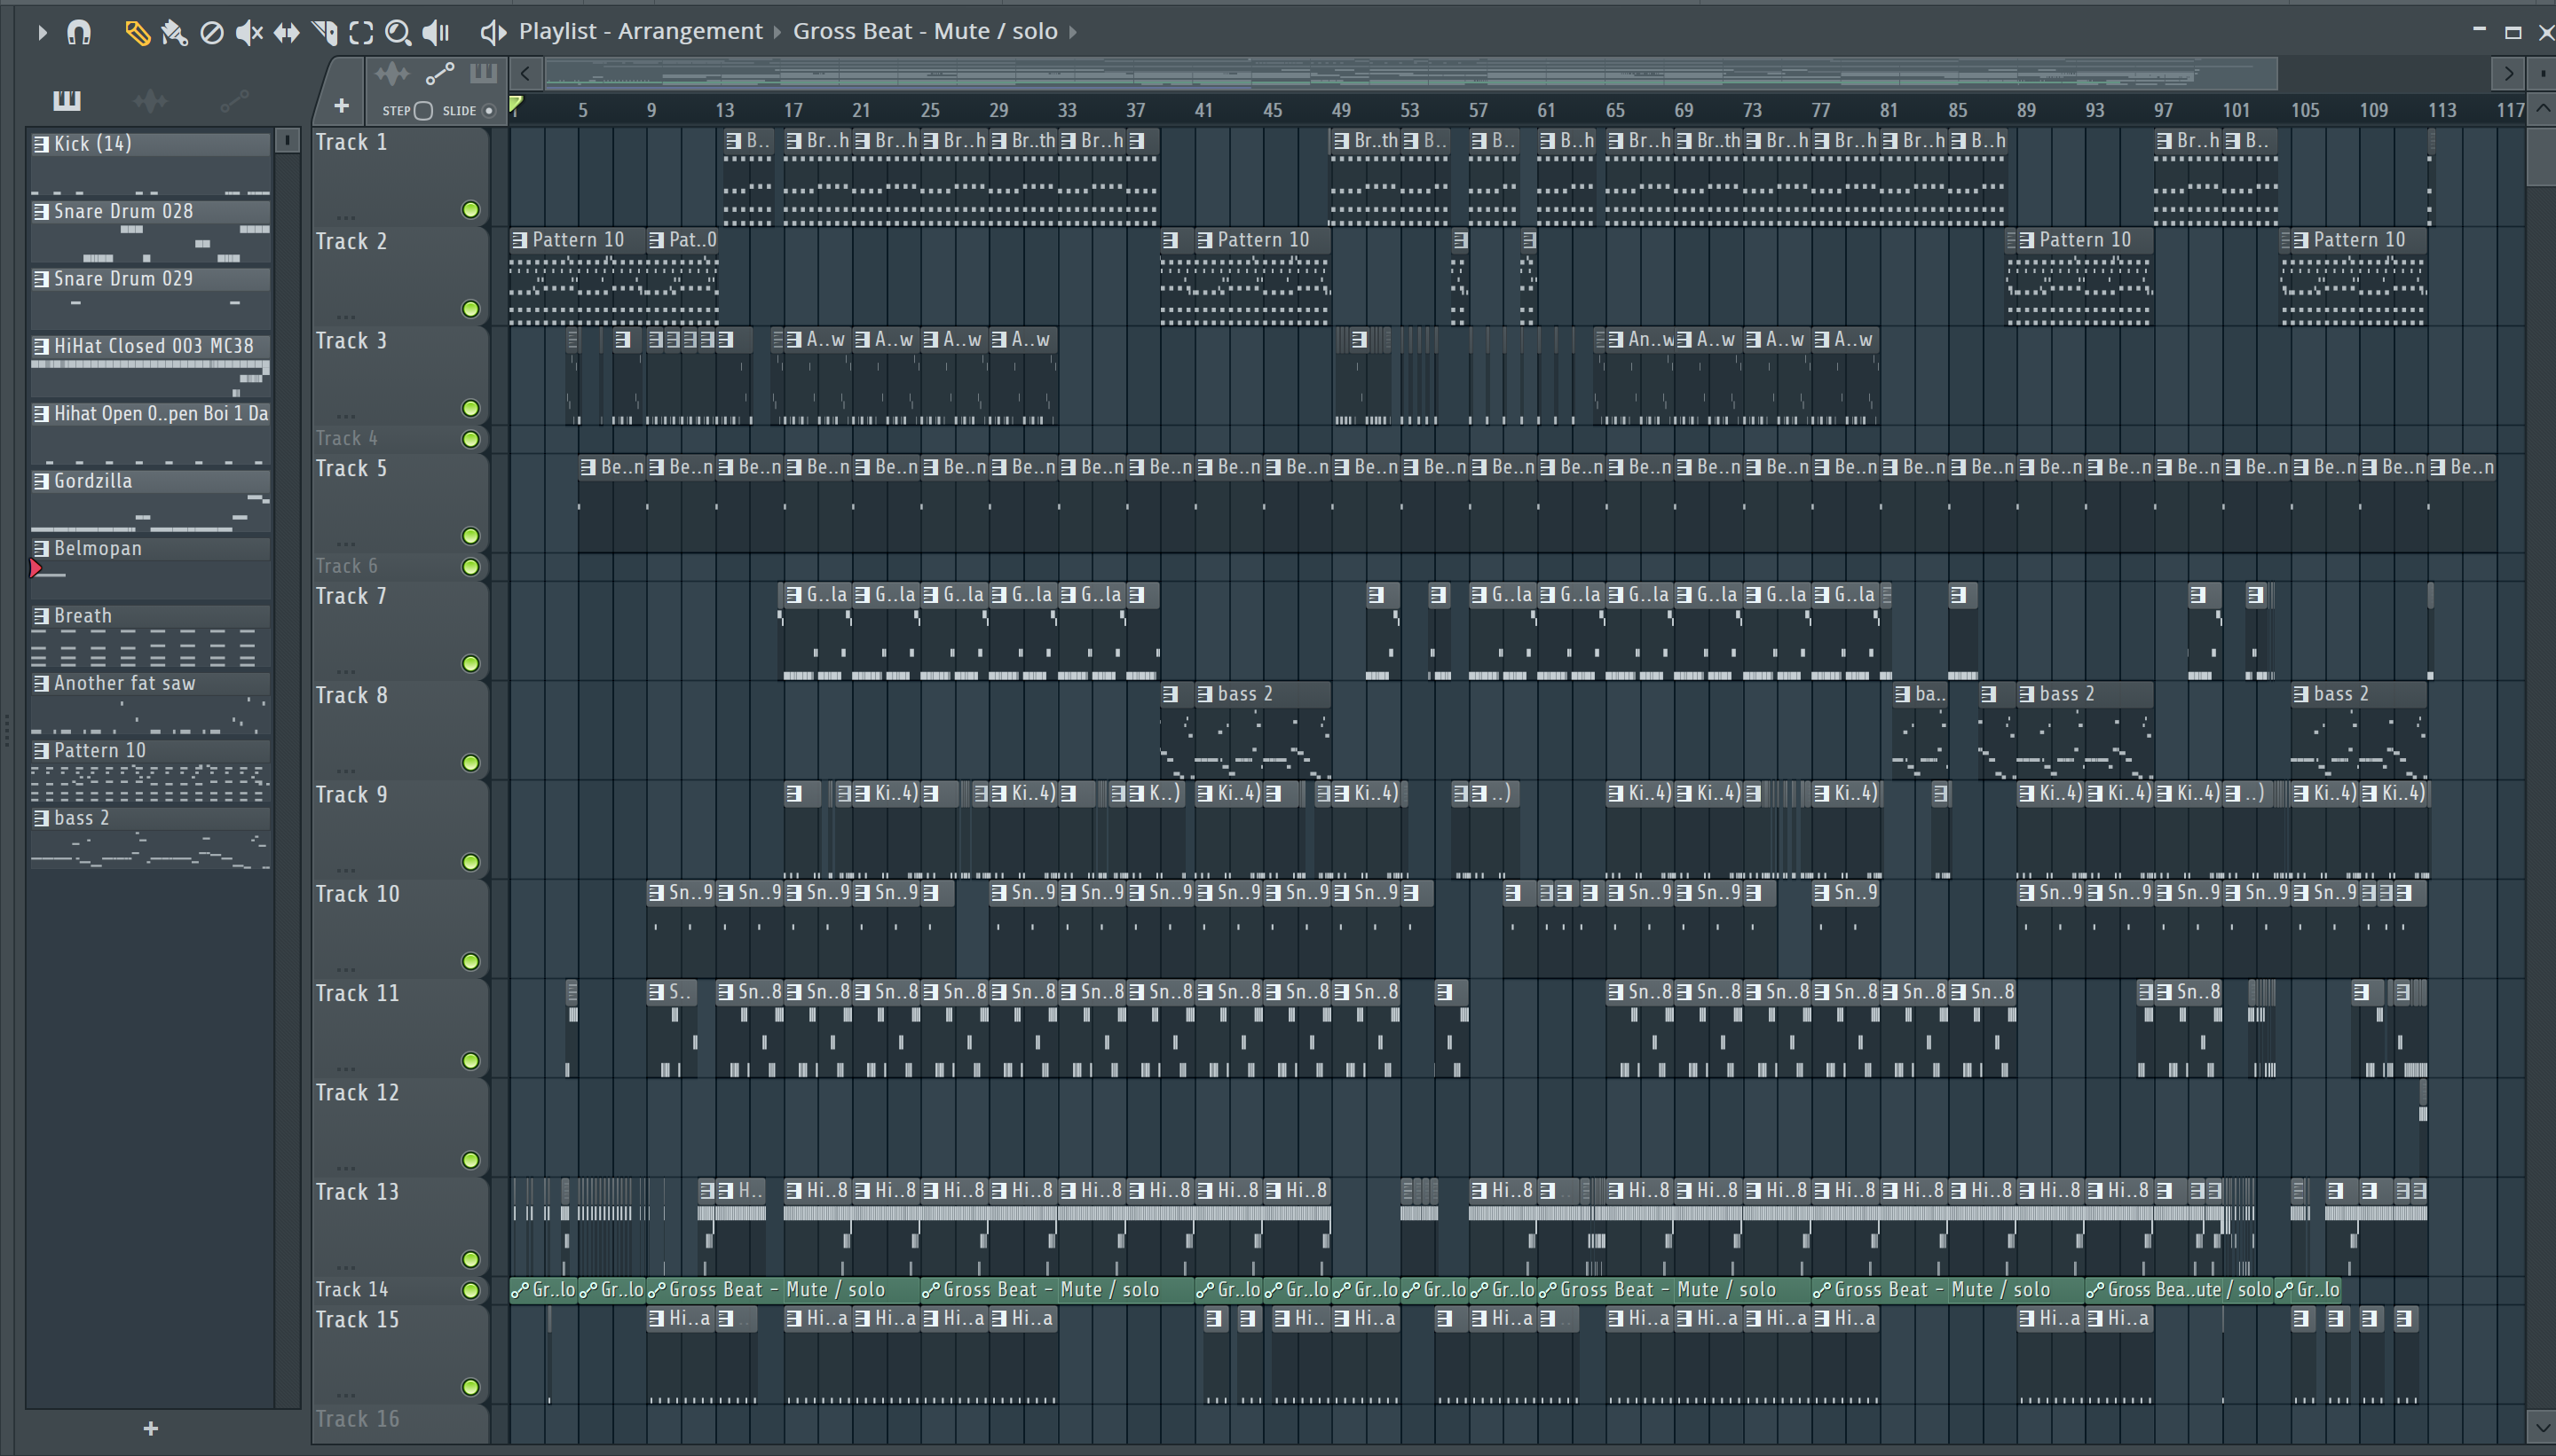Show audio clips in the picker panel
This screenshot has width=2556, height=1456.
(150, 100)
